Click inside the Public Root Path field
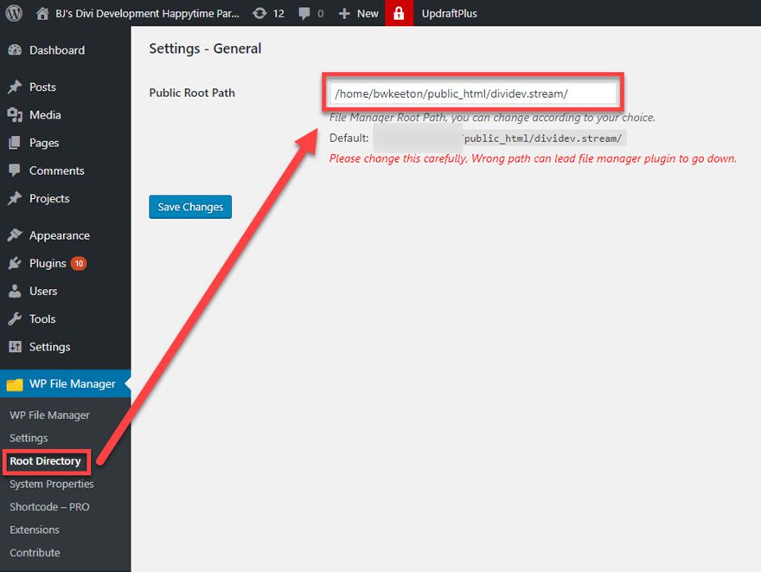Screen dimensions: 761x572 [472, 92]
